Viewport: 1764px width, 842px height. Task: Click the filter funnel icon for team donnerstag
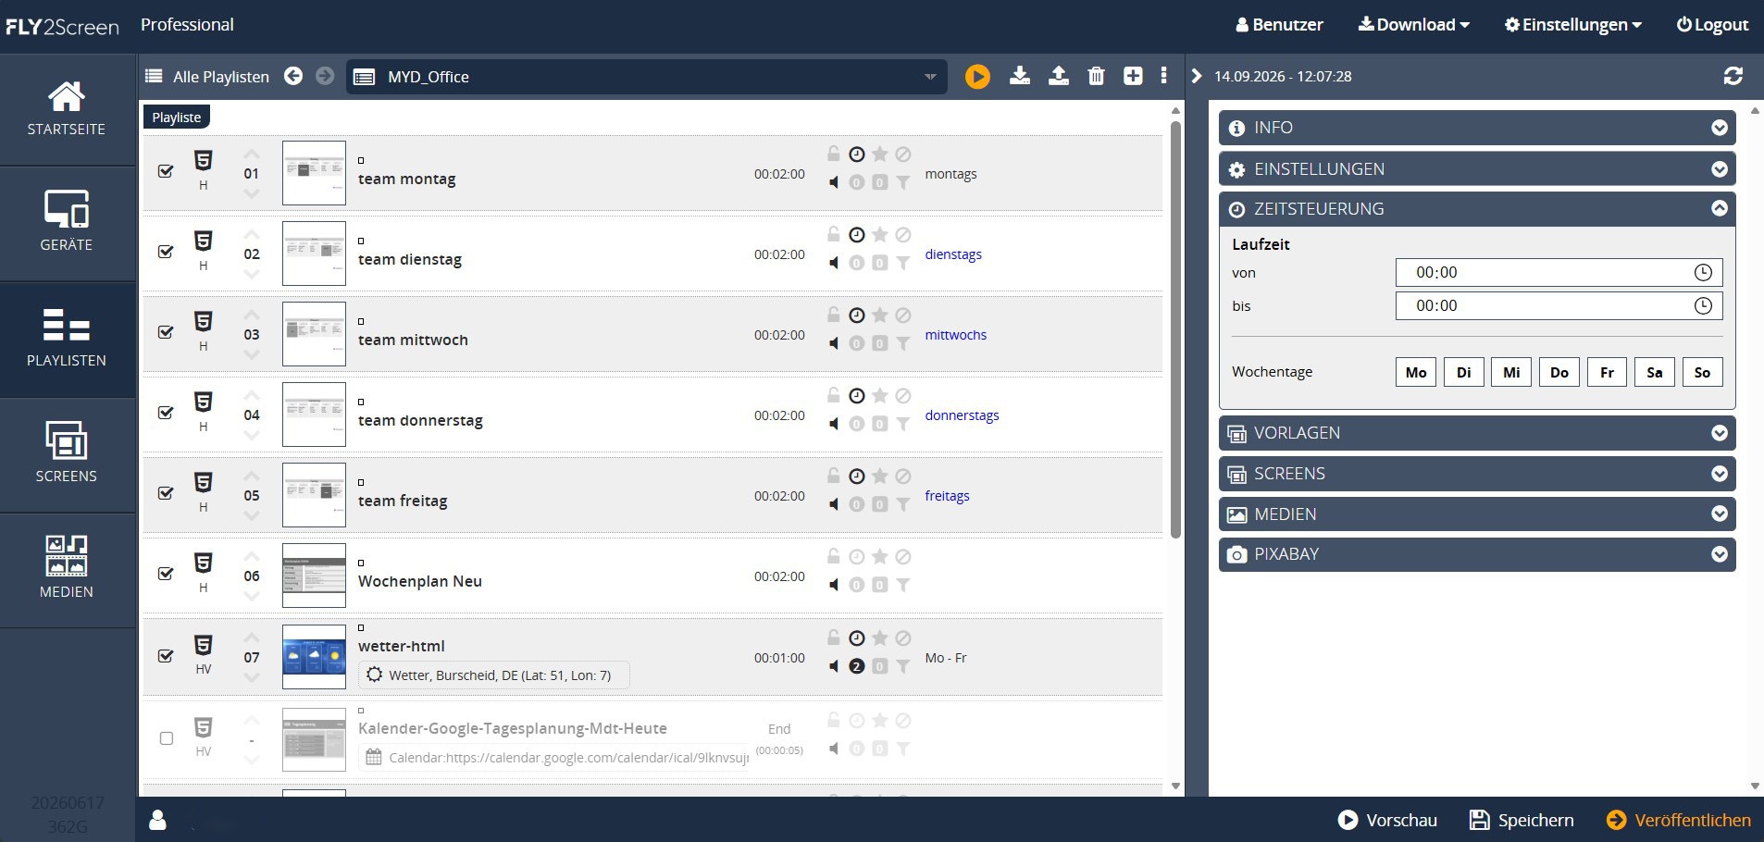point(902,424)
